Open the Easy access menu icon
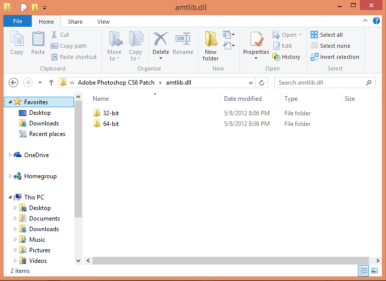Screen dimensions: 386x281 (228, 45)
